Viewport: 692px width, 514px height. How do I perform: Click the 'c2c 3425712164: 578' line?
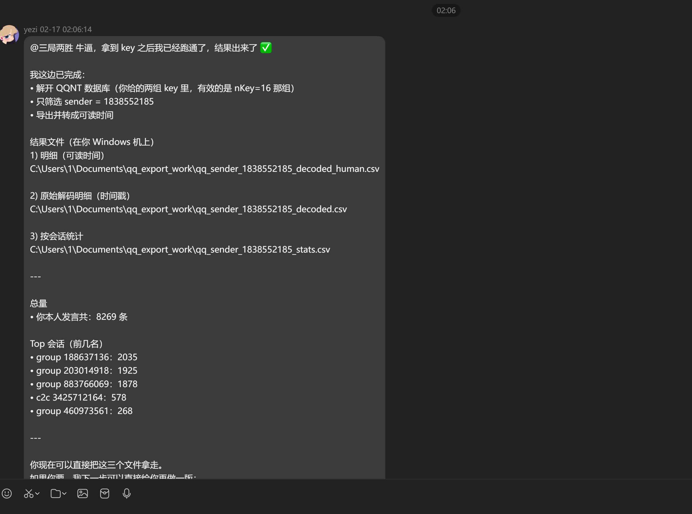pyautogui.click(x=78, y=398)
